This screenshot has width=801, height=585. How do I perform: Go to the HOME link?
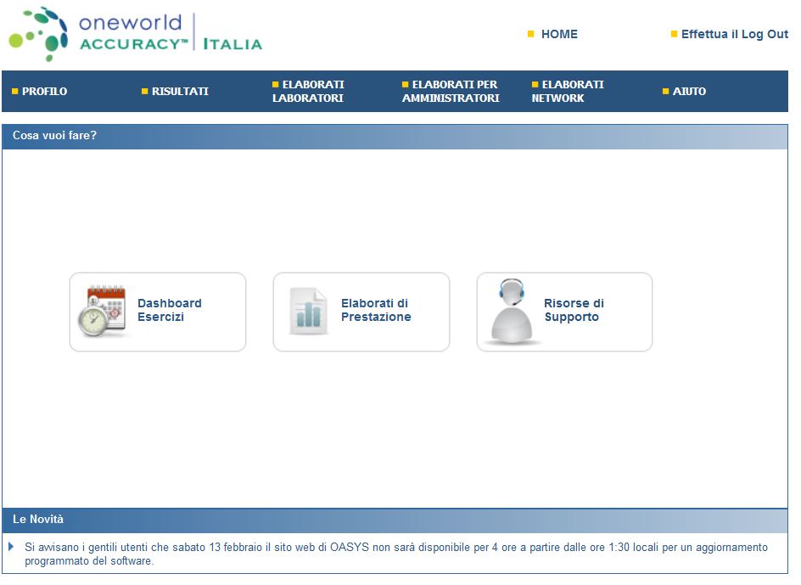(559, 34)
